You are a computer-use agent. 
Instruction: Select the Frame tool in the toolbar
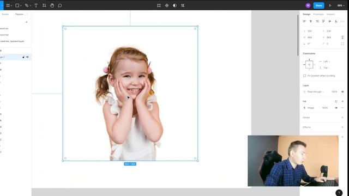(x=8, y=5)
